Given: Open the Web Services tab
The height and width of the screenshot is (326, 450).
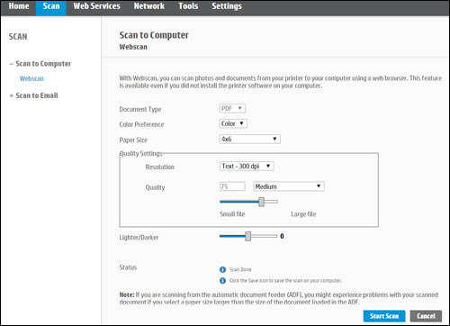Looking at the screenshot, I should click(96, 6).
